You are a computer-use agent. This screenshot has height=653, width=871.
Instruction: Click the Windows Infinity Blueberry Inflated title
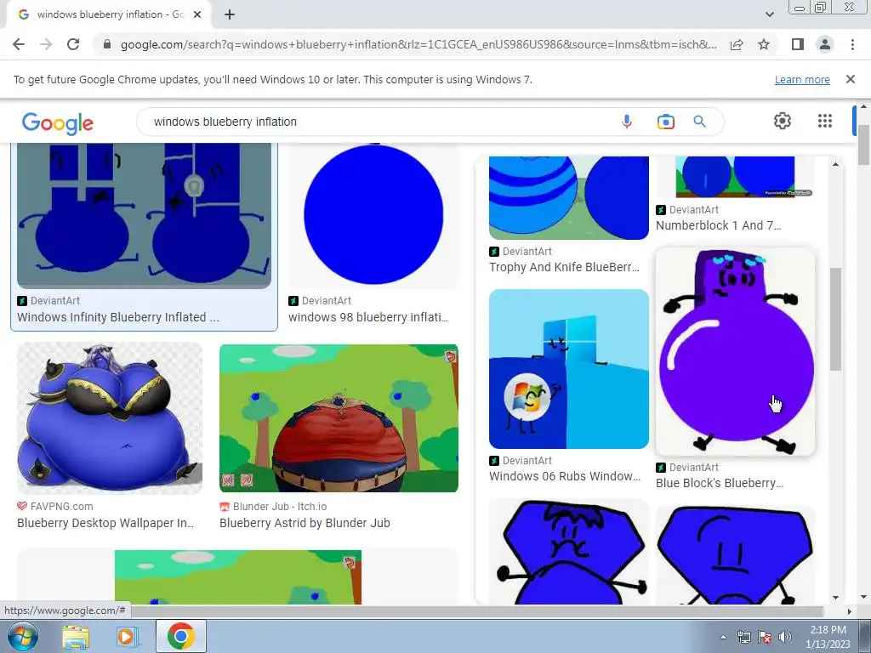[x=117, y=317]
